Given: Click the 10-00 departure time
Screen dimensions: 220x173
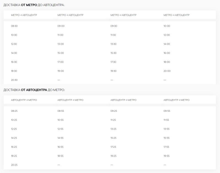Looking at the screenshot, I should 167,26.
